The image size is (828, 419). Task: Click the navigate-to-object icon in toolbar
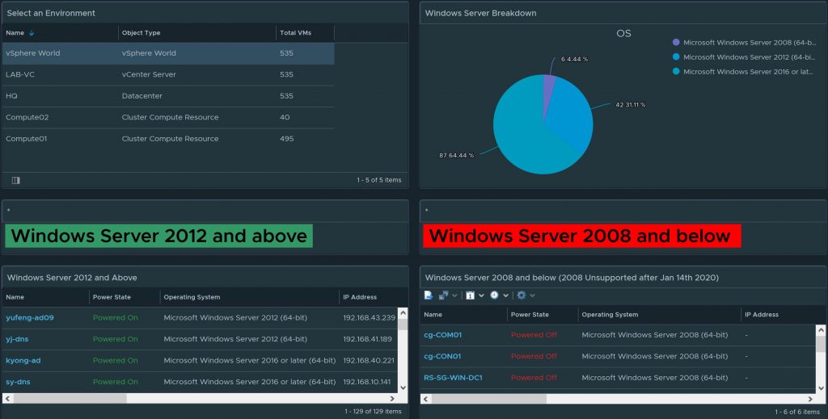(x=443, y=295)
